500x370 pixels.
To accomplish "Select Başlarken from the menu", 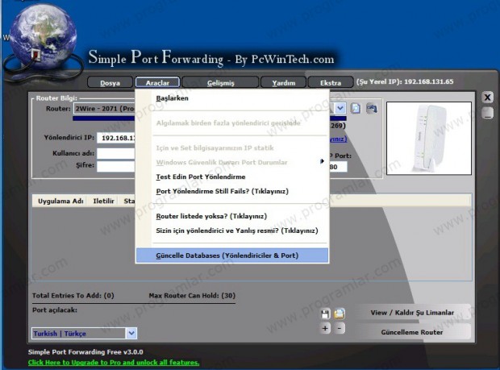I will coord(232,98).
